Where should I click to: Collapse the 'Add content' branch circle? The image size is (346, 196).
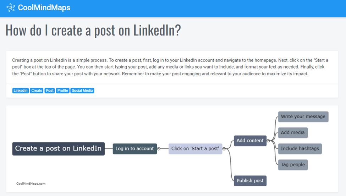268,141
